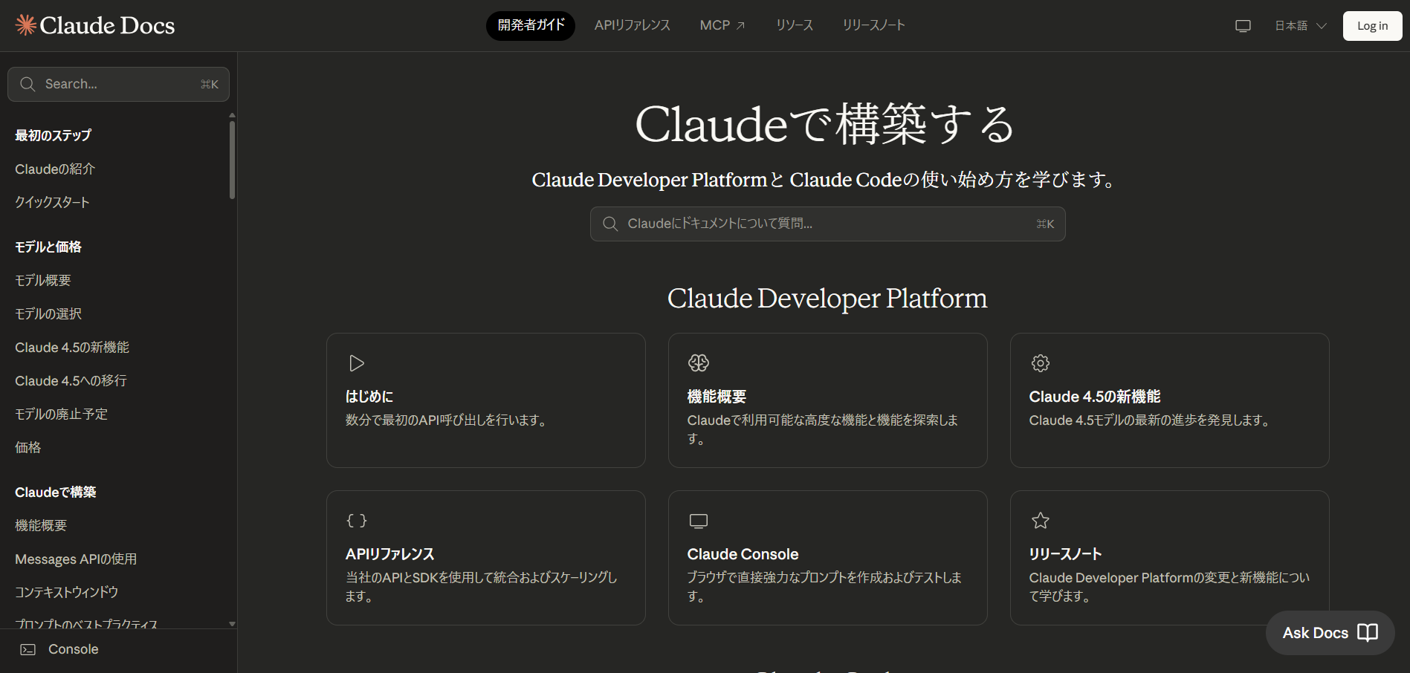Open the リソース menu item

793,25
